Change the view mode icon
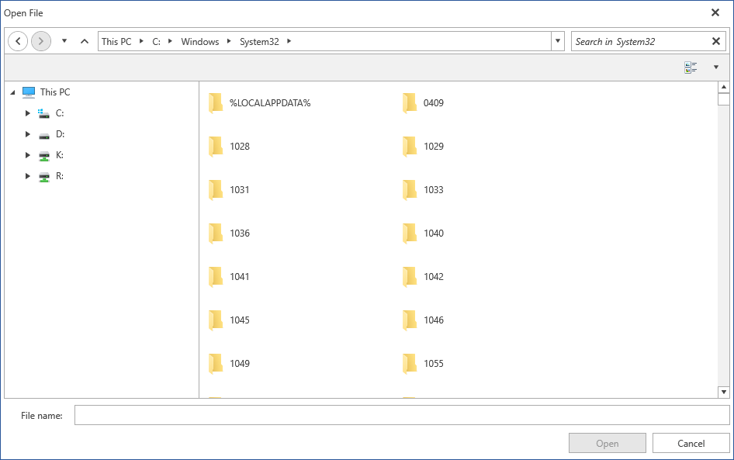This screenshot has height=460, width=734. [690, 67]
